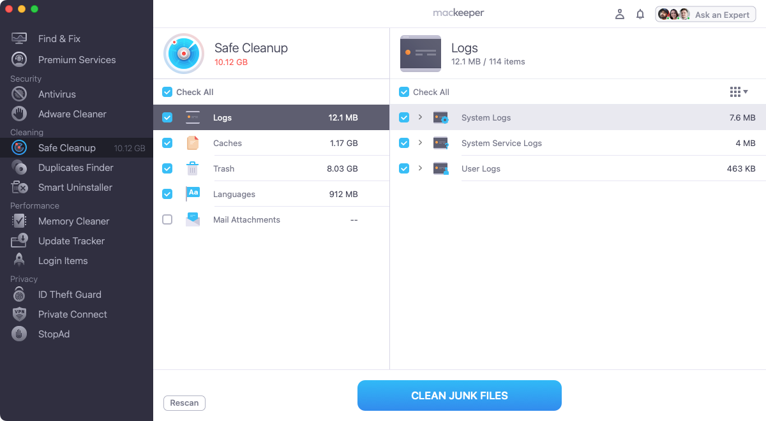Viewport: 766px width, 421px height.
Task: Switch to Duplicates Finder
Action: click(x=76, y=167)
